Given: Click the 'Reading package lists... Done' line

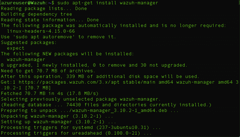Looking at the screenshot, I should point(44,9).
